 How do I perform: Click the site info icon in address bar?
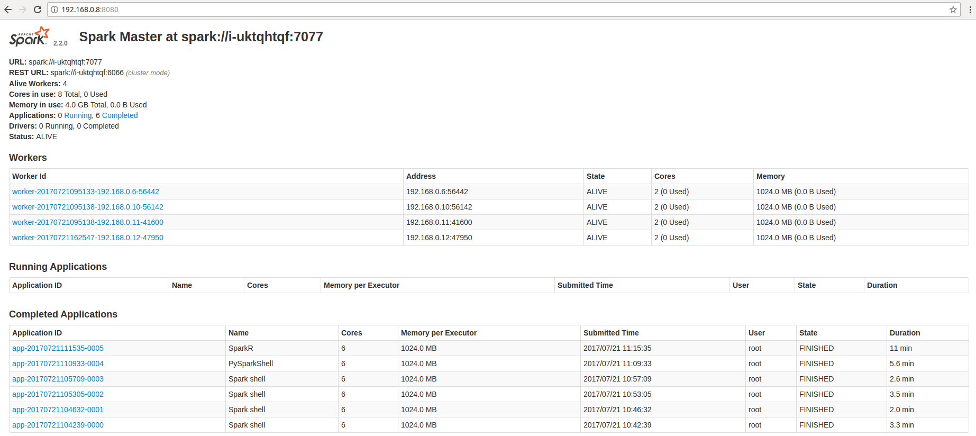click(x=54, y=10)
